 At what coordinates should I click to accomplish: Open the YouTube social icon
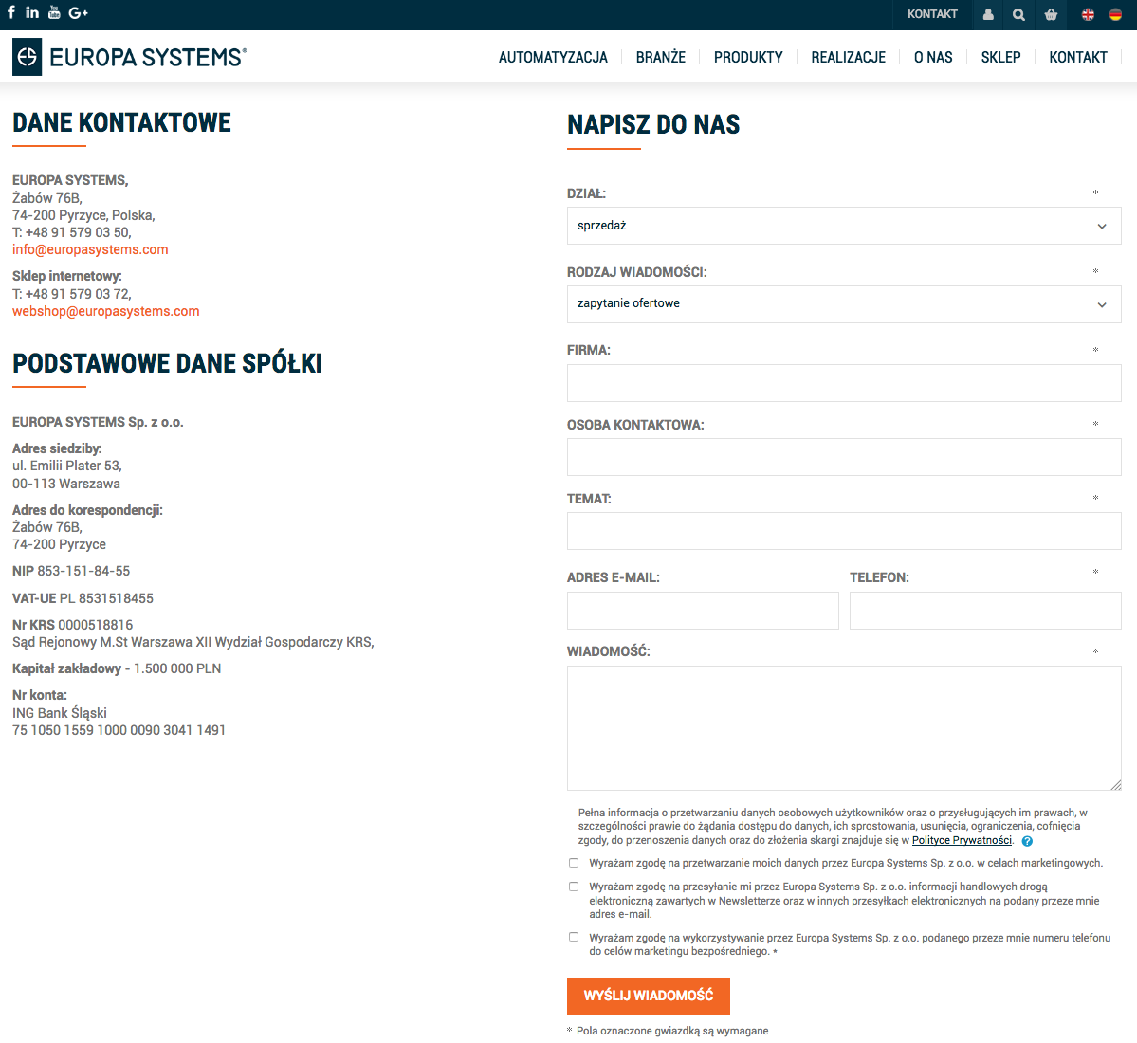[54, 12]
